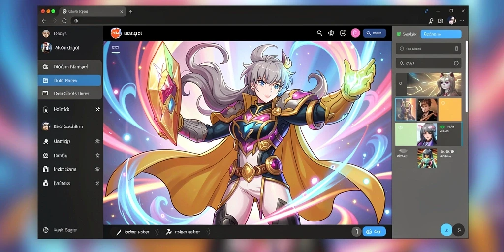Click the pencil icon in bottom toolbar
The width and height of the screenshot is (504, 252).
[119, 232]
